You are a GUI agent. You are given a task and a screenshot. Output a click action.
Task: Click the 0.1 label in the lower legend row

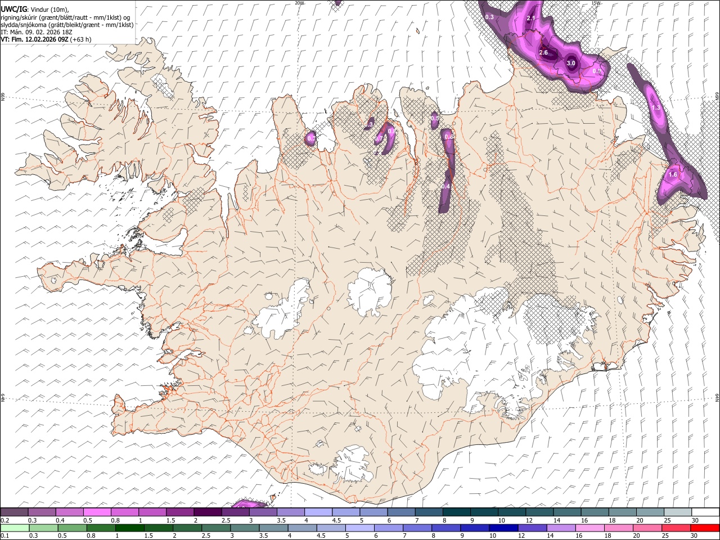pyautogui.click(x=5, y=536)
